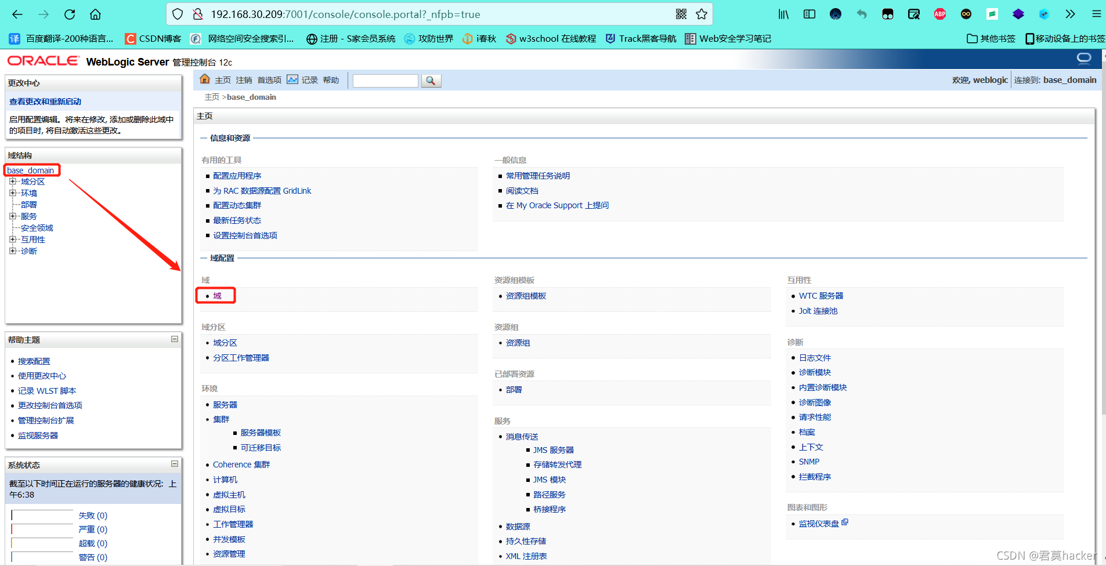Open the 域 link under 域配置
Screen dimensions: 1106x566
(x=217, y=296)
